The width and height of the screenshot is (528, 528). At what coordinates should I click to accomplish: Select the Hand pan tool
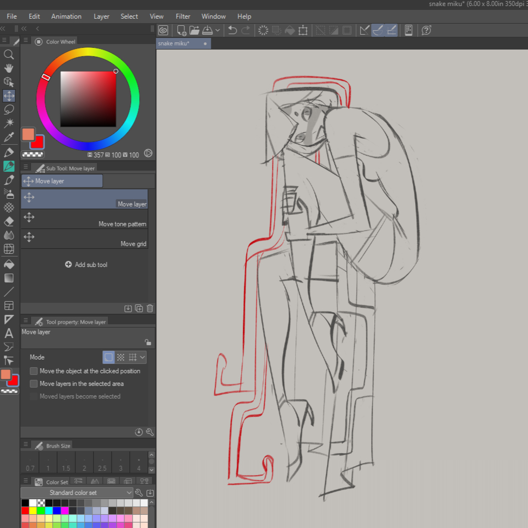click(9, 68)
